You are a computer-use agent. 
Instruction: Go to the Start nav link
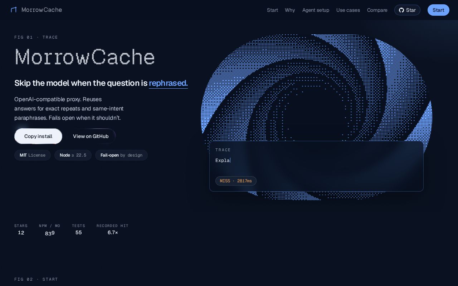[272, 10]
